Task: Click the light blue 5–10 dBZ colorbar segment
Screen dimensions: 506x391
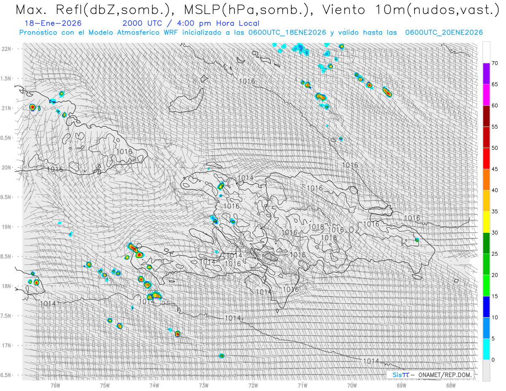Action: [x=486, y=328]
